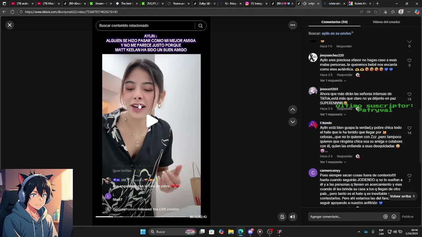Switch to the 'Ruleta Ale' browser tab
Image resolution: width=422 pixels, height=237 pixels.
360,4
